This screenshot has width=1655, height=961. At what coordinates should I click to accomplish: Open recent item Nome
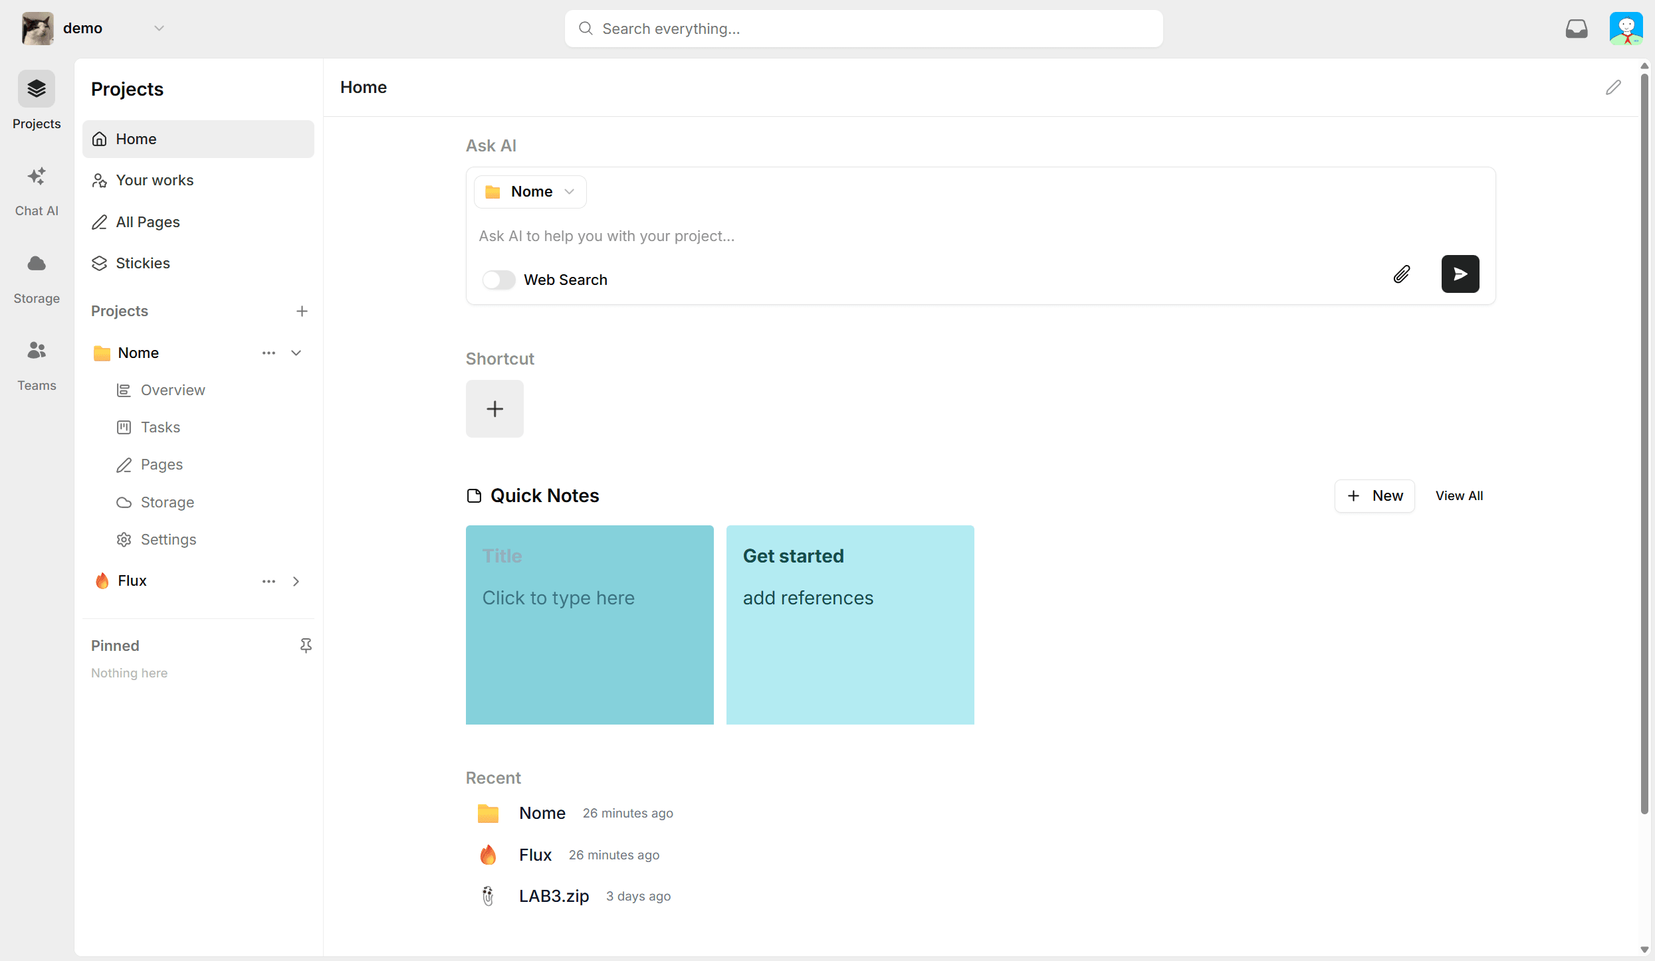click(x=542, y=813)
